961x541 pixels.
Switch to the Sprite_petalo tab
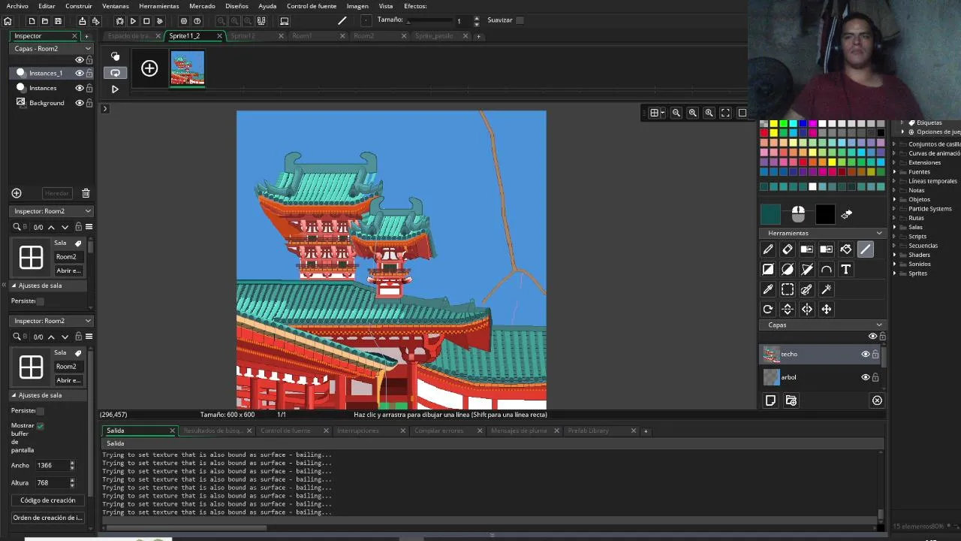coord(434,36)
